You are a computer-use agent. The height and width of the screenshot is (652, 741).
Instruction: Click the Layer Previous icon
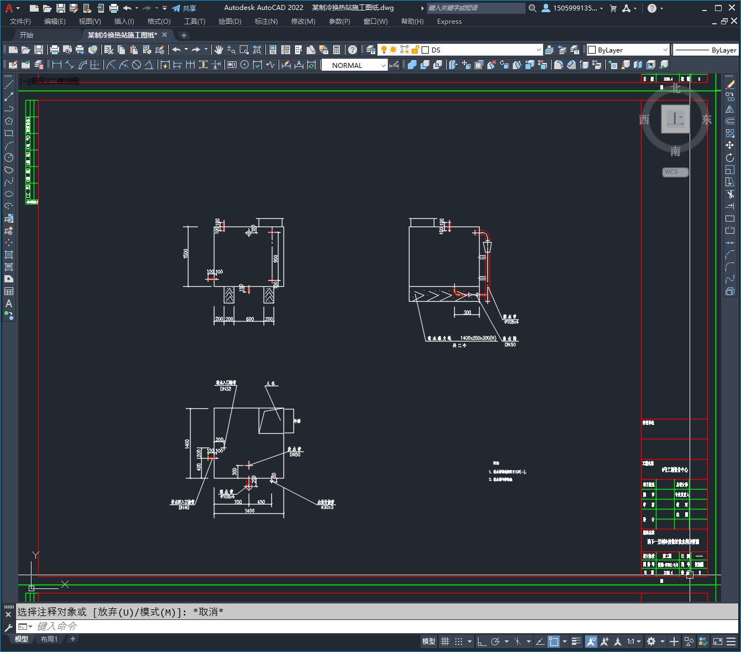(x=562, y=50)
